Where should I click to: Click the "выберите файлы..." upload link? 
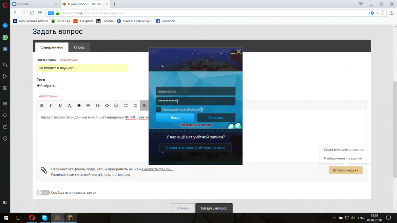(157, 170)
